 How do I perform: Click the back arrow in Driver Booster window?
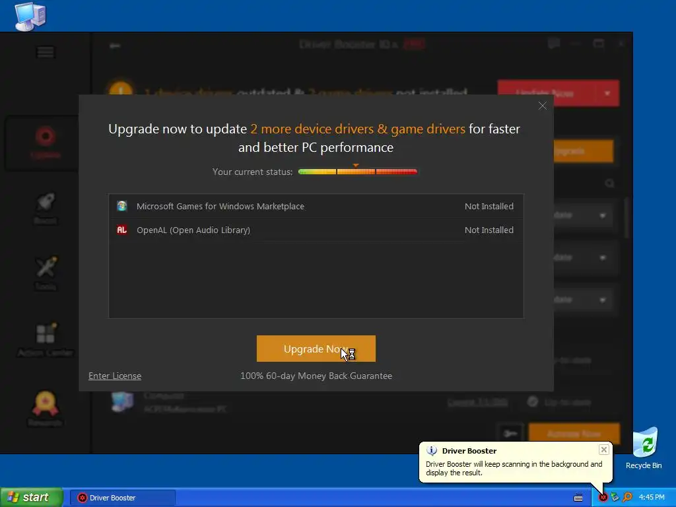[x=115, y=46]
